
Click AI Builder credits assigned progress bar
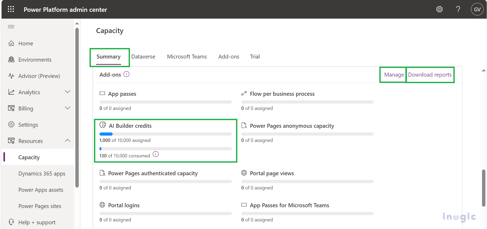(x=165, y=134)
